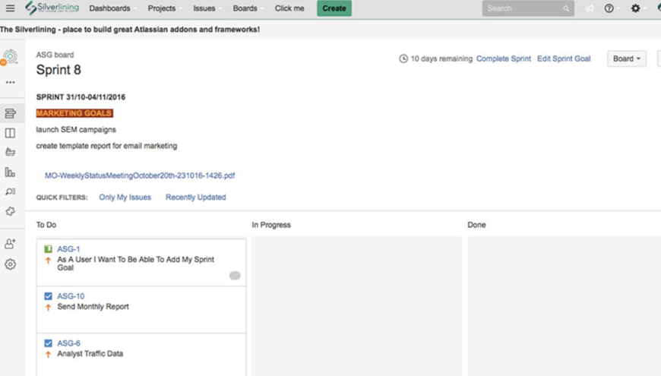
Task: Click the priority arrow on ASG-1
Action: (48, 261)
